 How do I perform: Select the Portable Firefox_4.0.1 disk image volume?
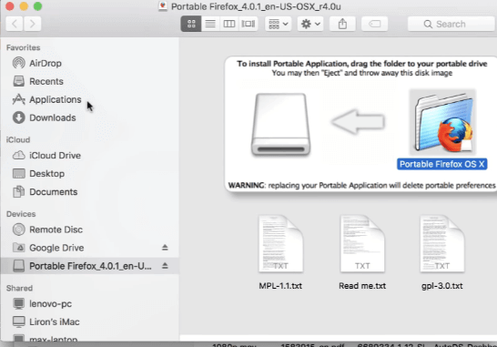tap(89, 266)
